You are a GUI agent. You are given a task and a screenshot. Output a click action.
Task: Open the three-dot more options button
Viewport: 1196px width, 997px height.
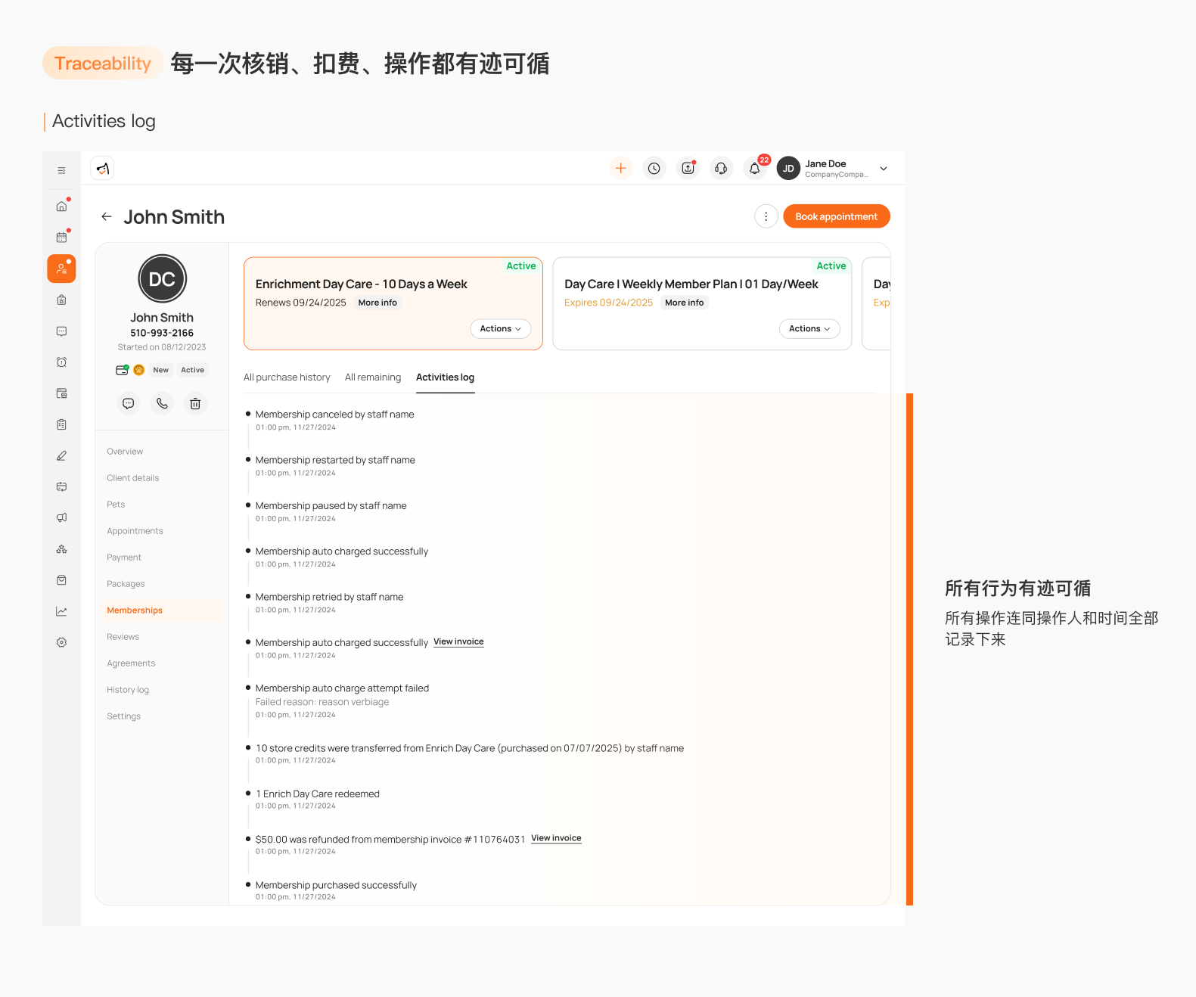coord(766,216)
